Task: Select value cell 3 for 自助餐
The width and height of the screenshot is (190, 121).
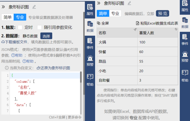Action: [x=158, y=80]
